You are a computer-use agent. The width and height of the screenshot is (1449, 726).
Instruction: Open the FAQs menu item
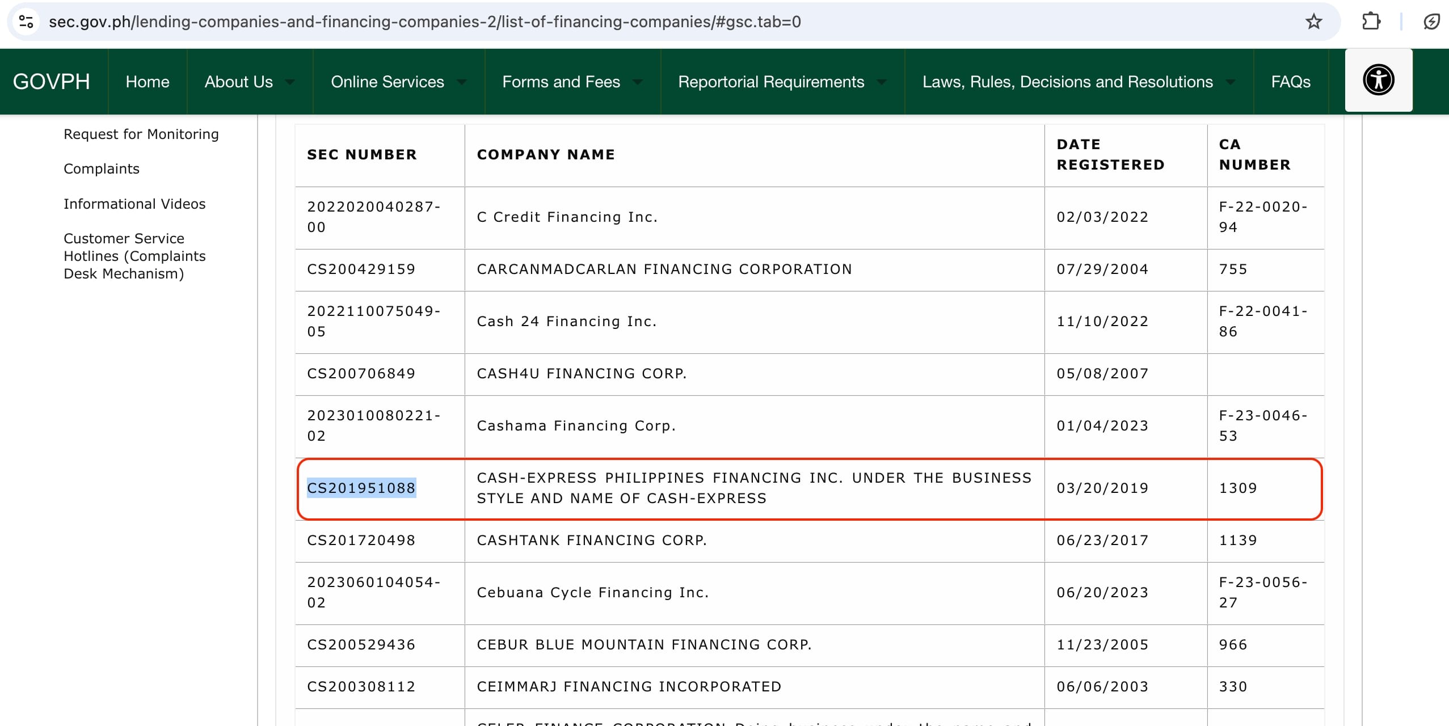pyautogui.click(x=1290, y=82)
